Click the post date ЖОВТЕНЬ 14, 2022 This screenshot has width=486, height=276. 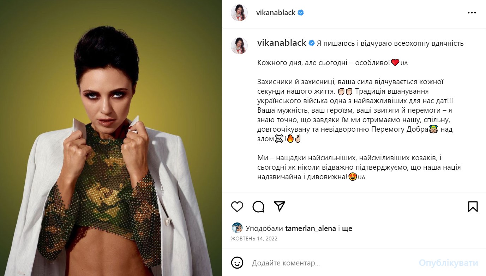click(254, 239)
